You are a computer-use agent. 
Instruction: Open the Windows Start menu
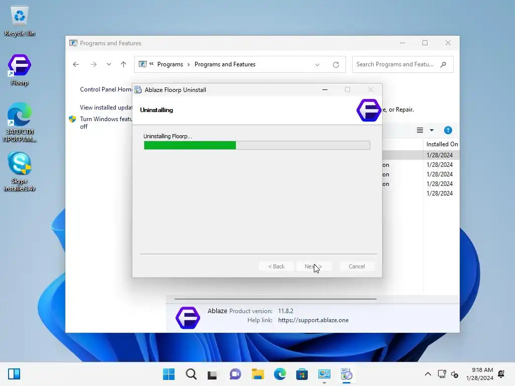(x=169, y=374)
